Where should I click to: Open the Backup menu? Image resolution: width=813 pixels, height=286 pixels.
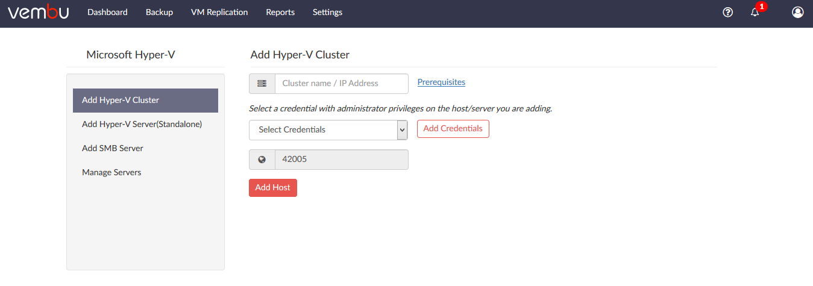click(x=159, y=12)
